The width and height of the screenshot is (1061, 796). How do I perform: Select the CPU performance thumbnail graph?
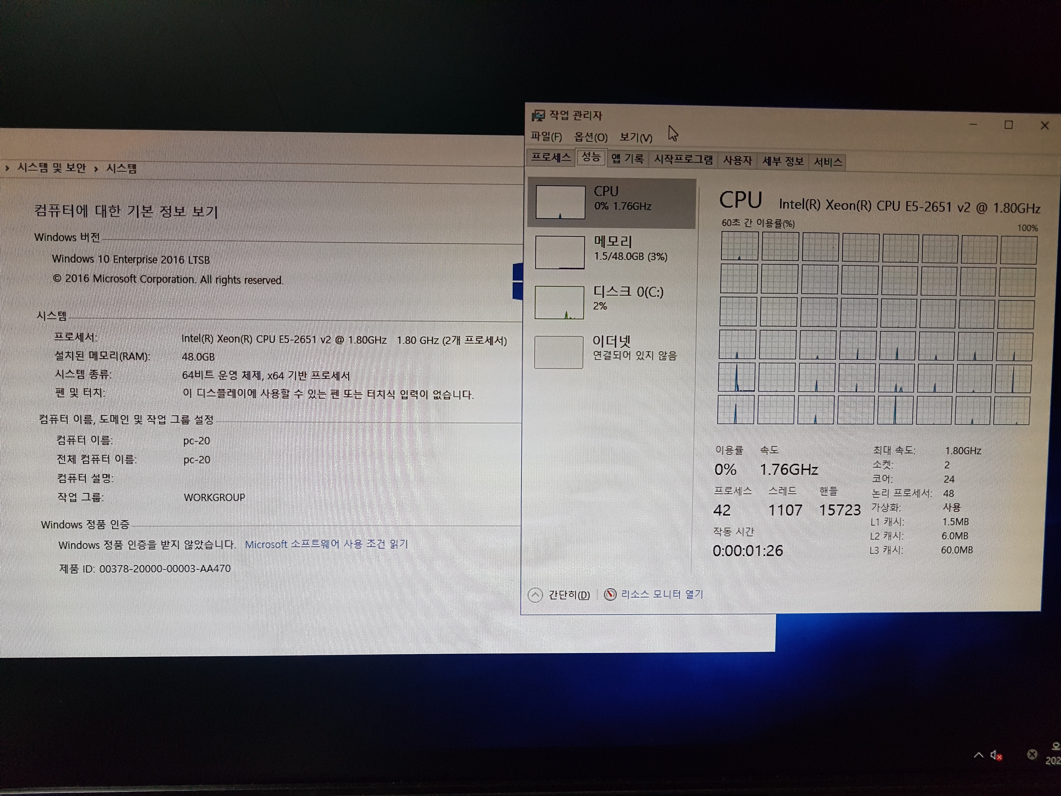click(x=560, y=202)
